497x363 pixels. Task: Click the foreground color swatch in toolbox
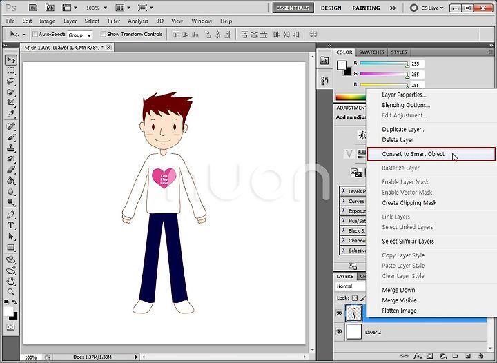pyautogui.click(x=8, y=311)
